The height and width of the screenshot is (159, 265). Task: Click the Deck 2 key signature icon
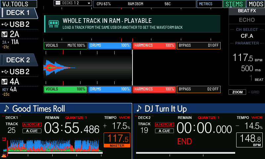pos(5,81)
